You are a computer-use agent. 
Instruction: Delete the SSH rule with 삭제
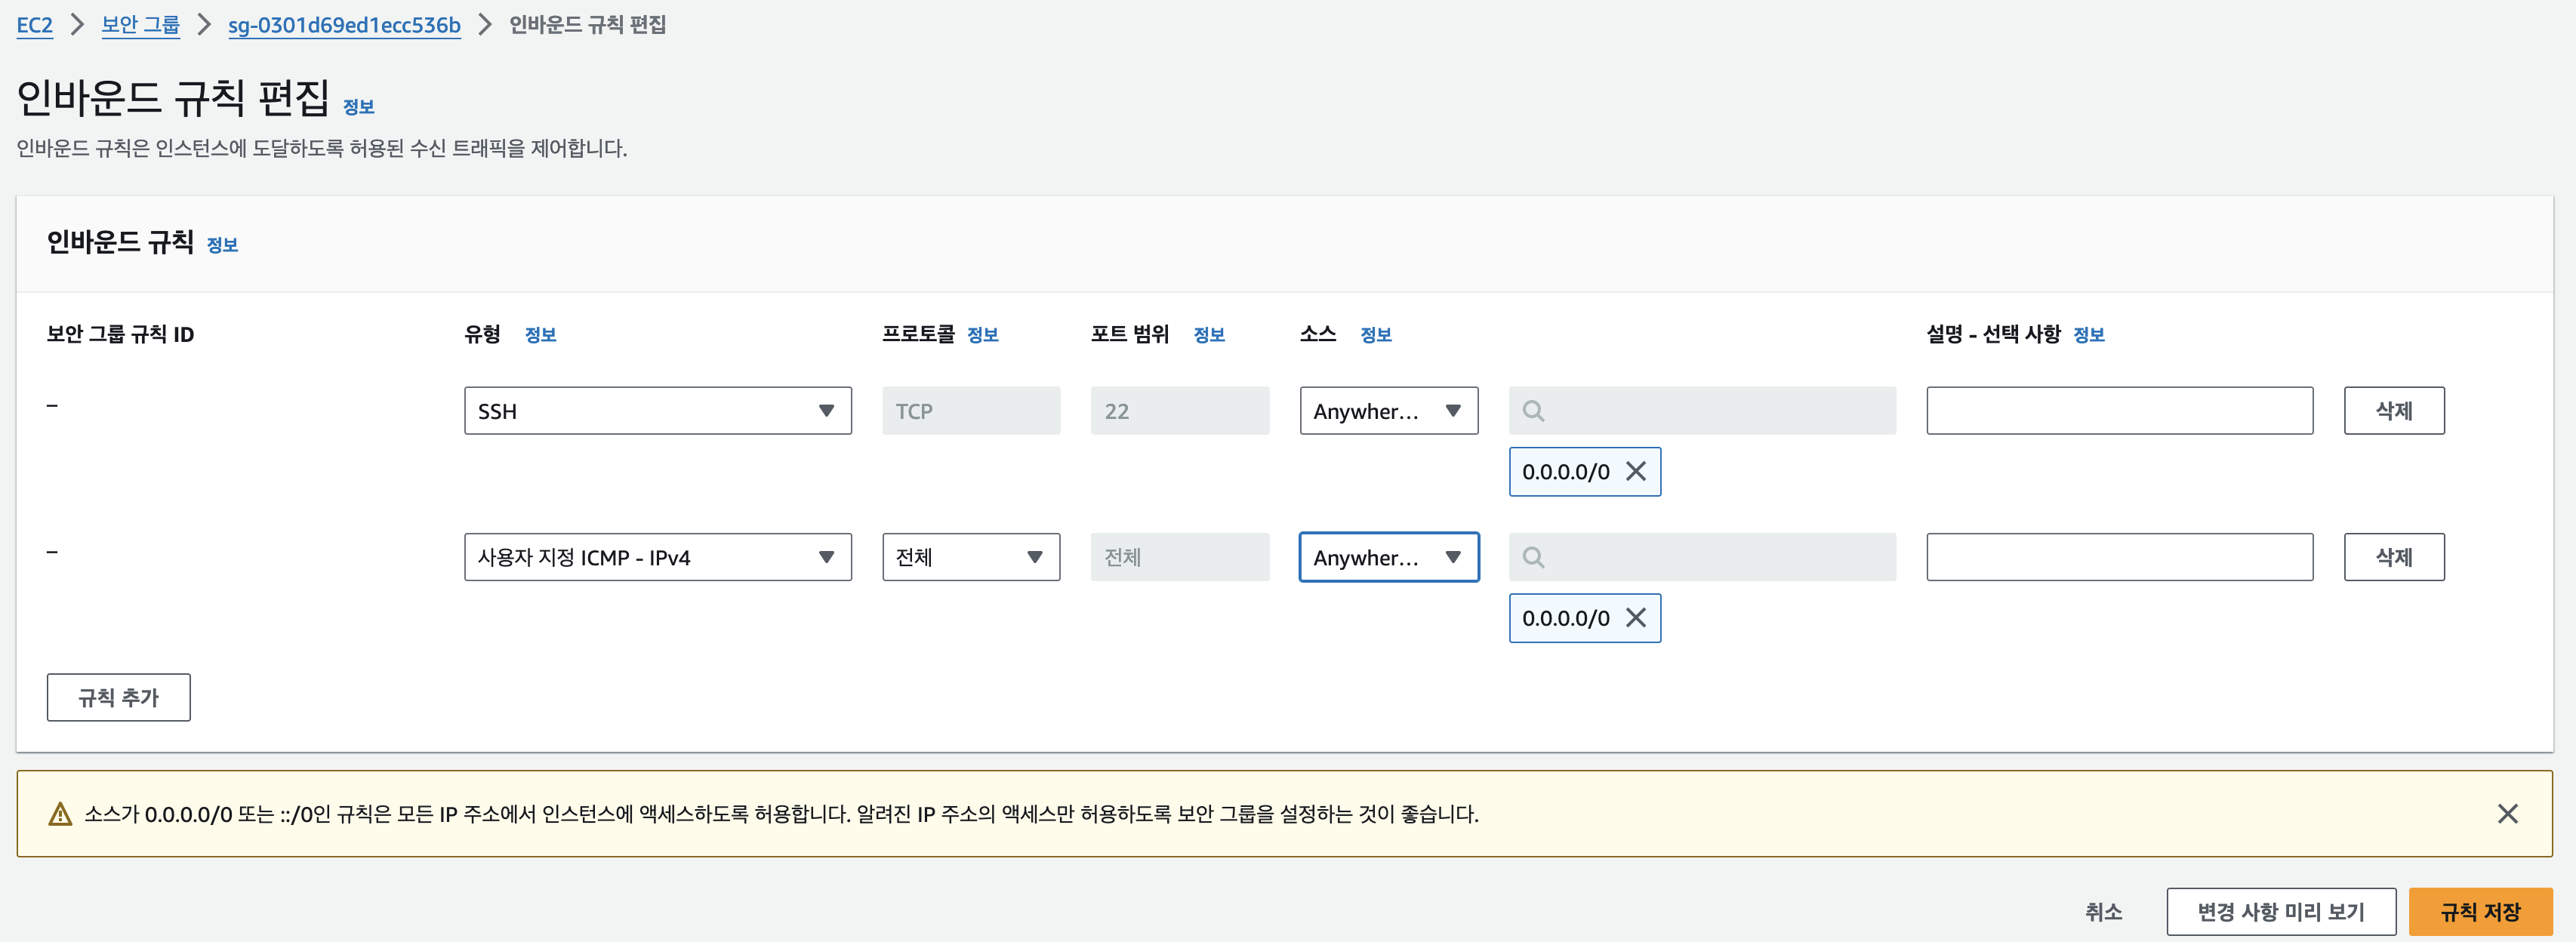click(2393, 411)
